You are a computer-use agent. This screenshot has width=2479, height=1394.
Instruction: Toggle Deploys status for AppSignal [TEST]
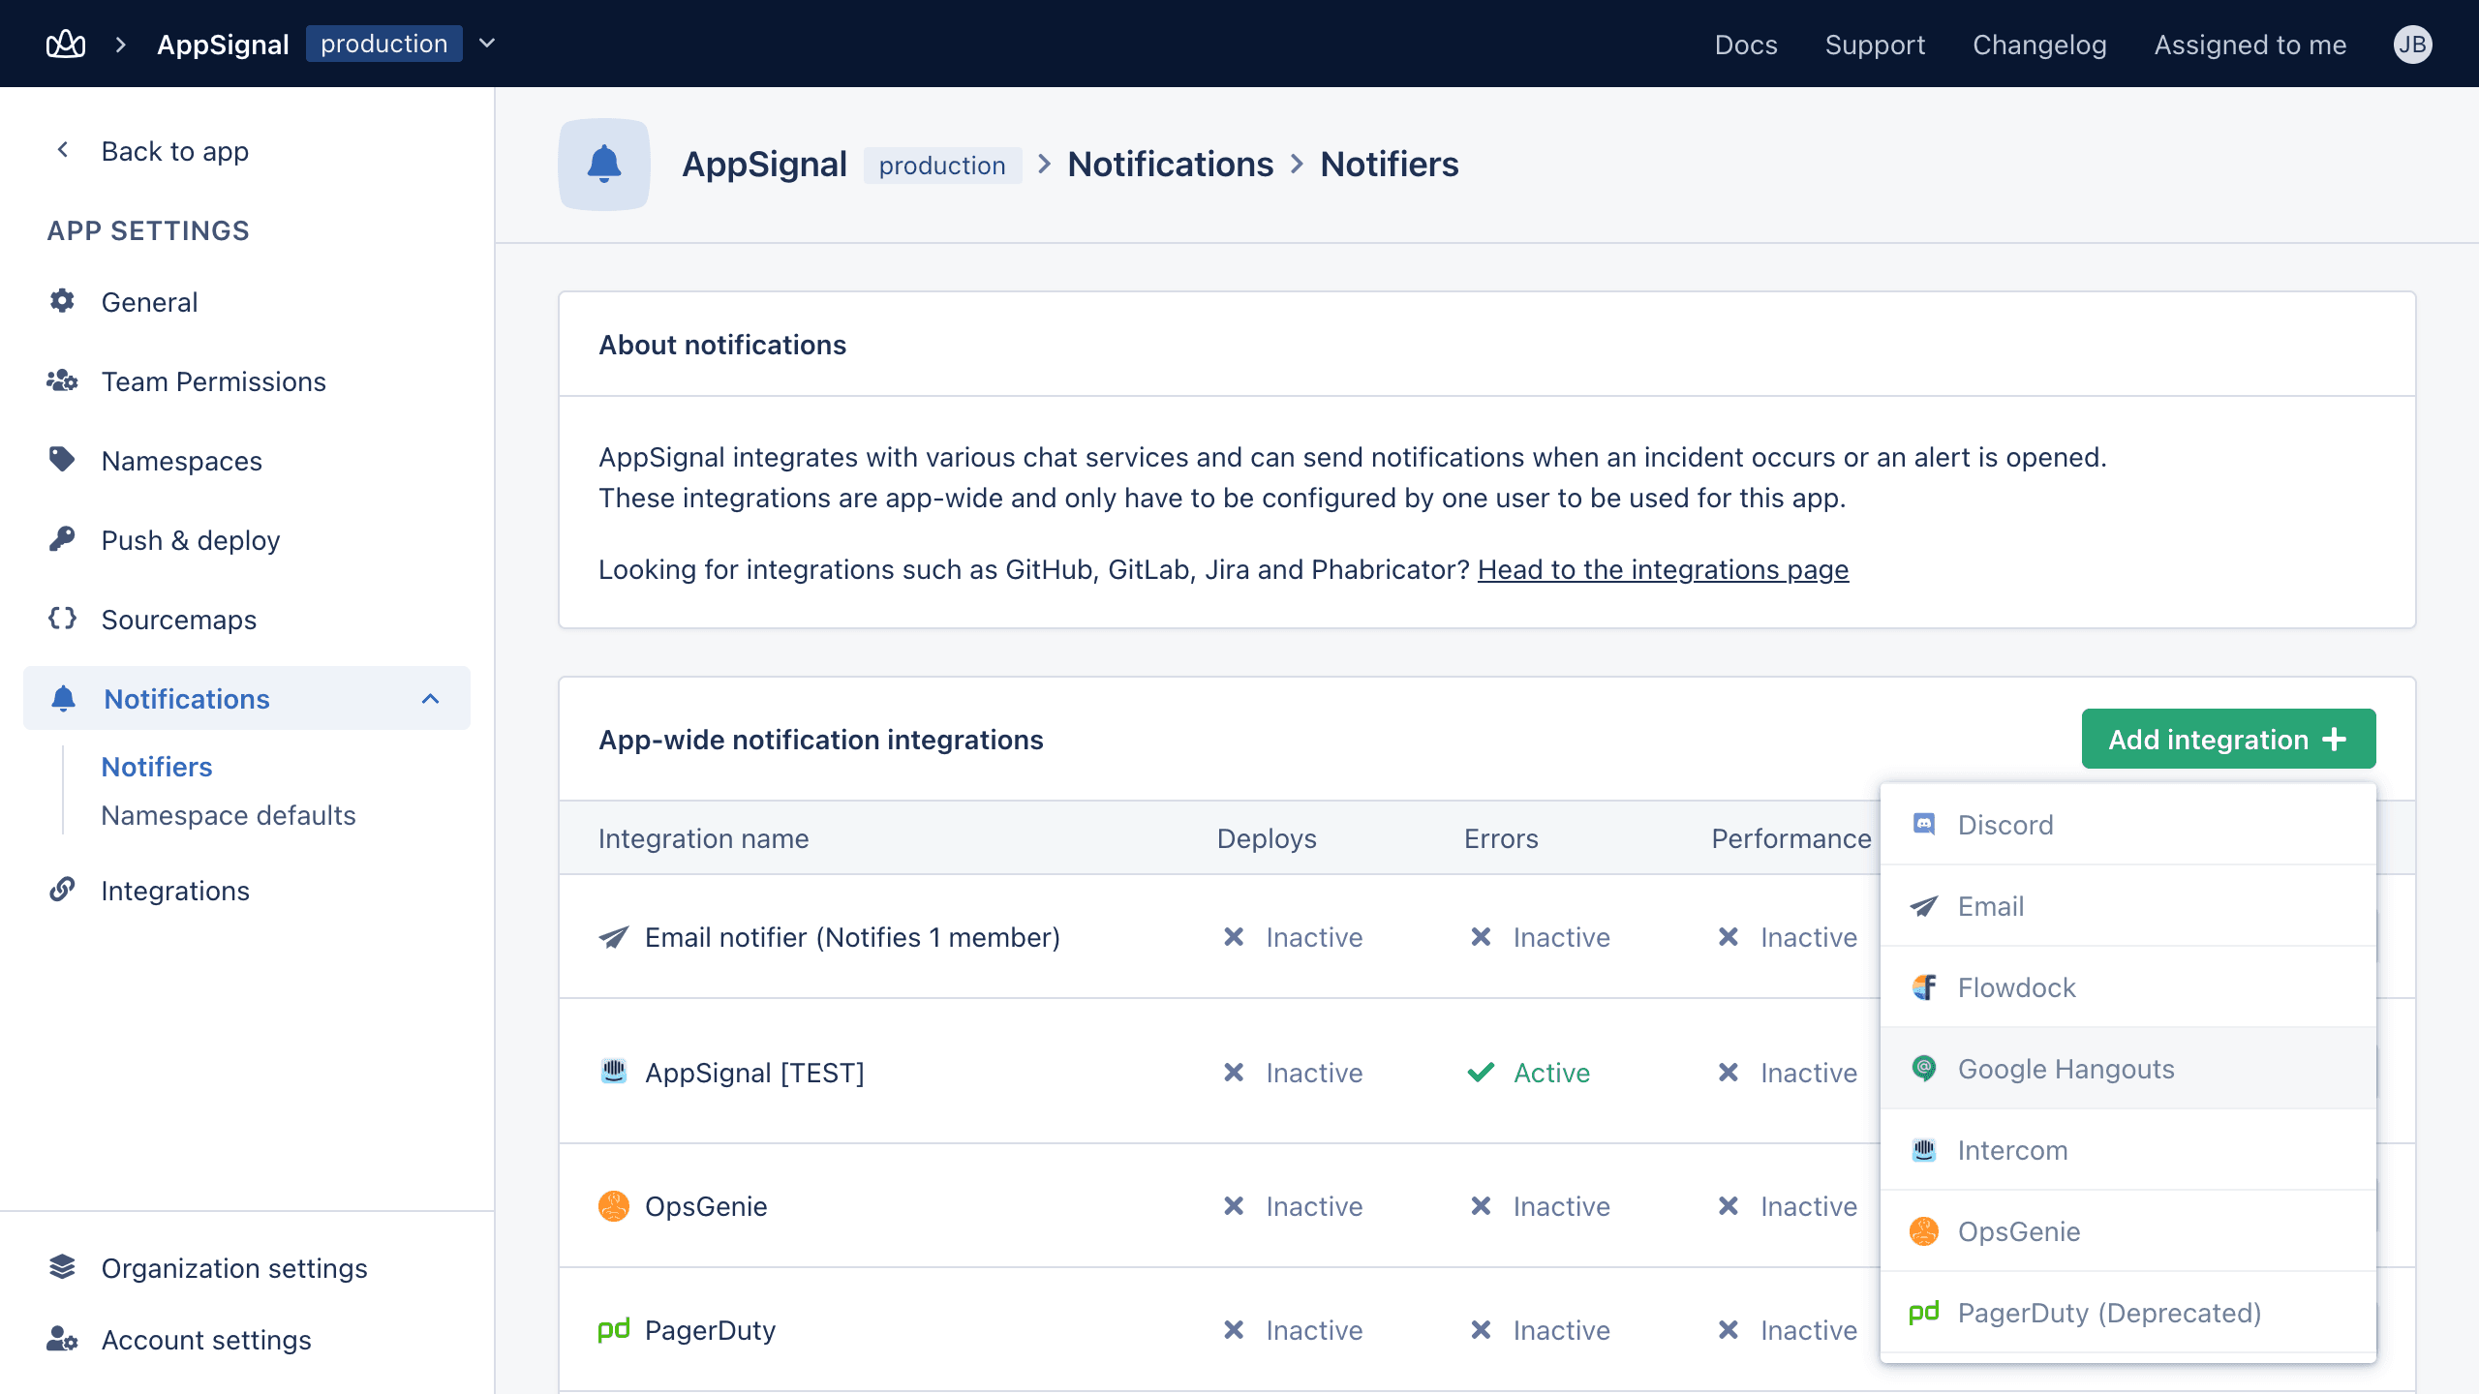coord(1292,1073)
